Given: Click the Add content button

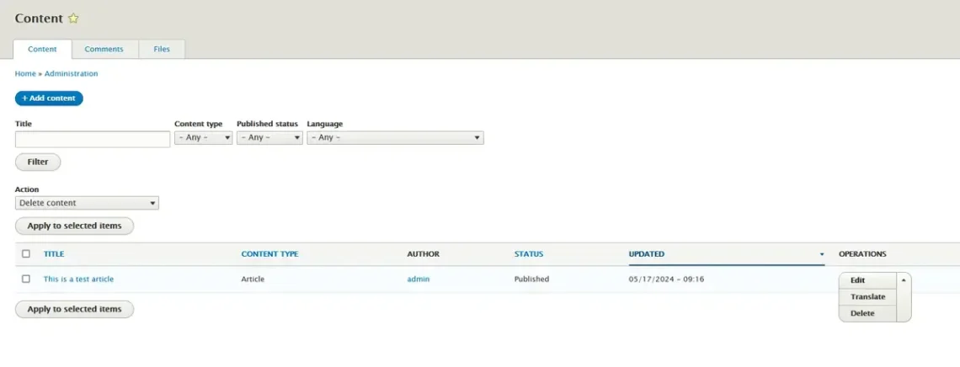Looking at the screenshot, I should pyautogui.click(x=49, y=98).
